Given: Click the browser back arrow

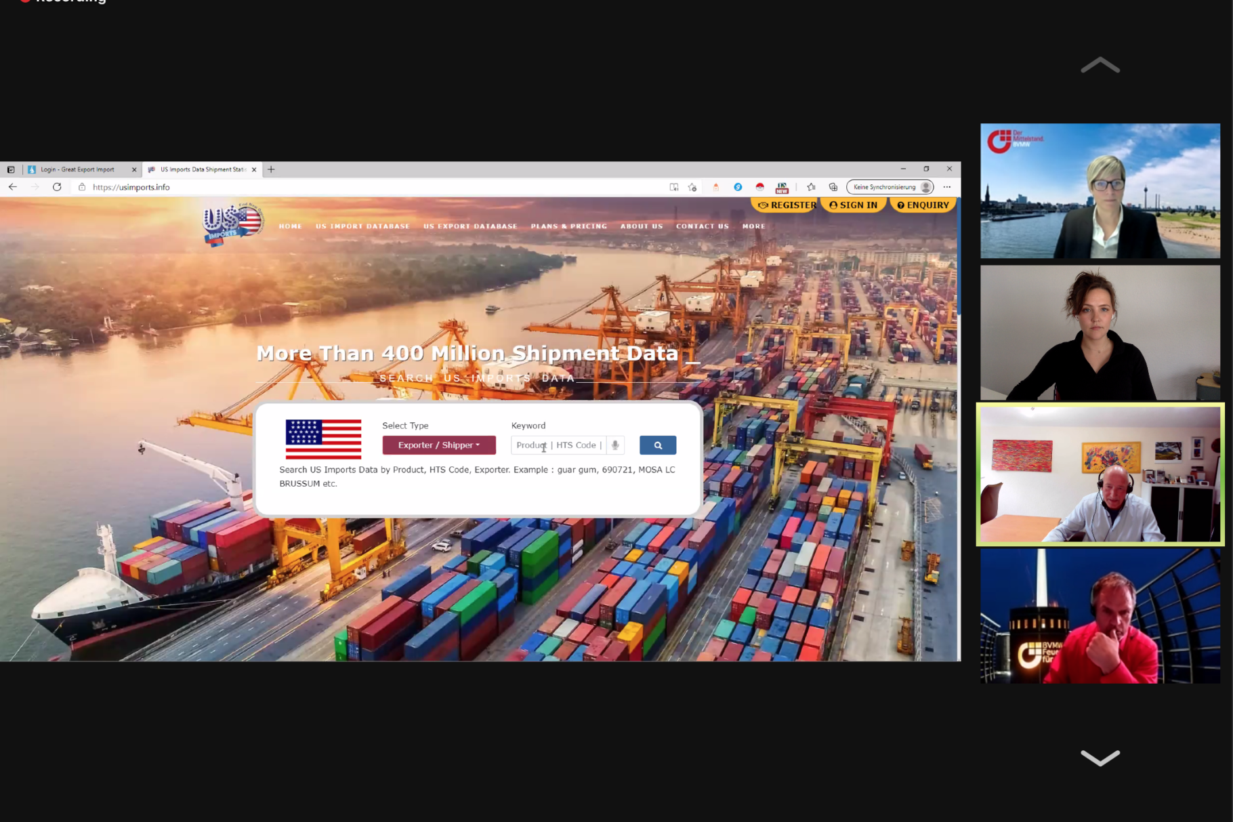Looking at the screenshot, I should (13, 187).
